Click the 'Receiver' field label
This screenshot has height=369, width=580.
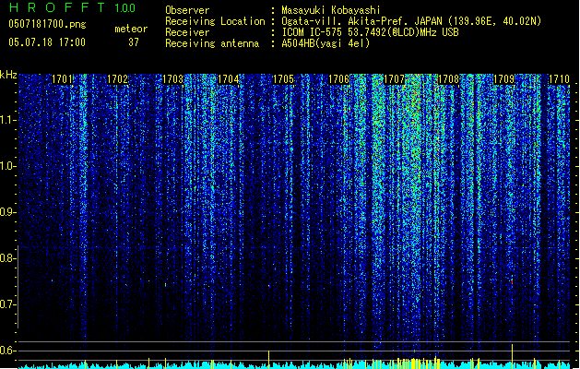[187, 32]
